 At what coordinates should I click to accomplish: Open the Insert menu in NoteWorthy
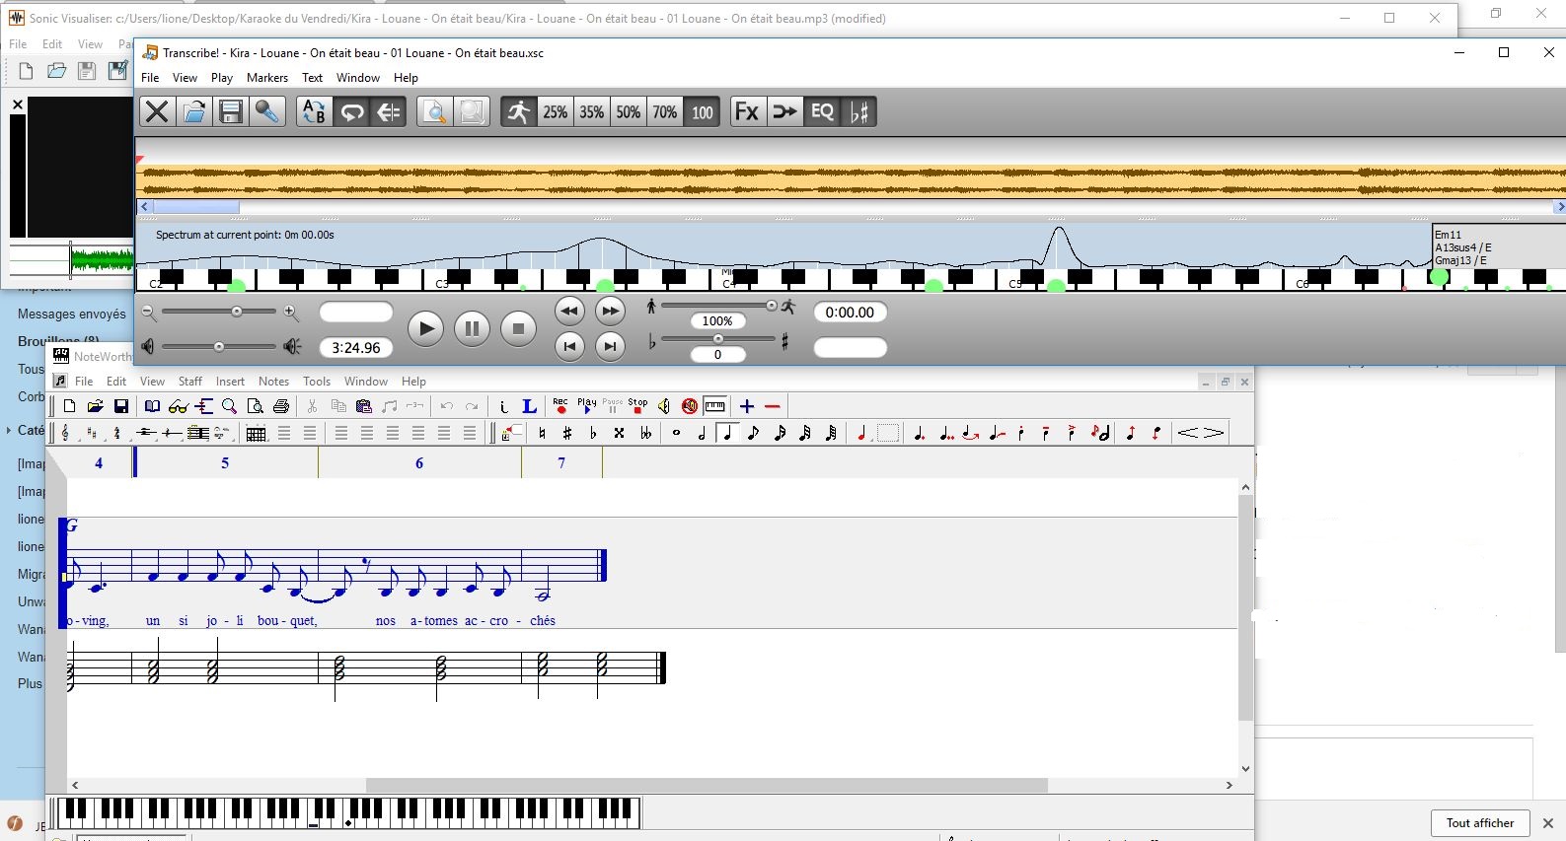[230, 382]
